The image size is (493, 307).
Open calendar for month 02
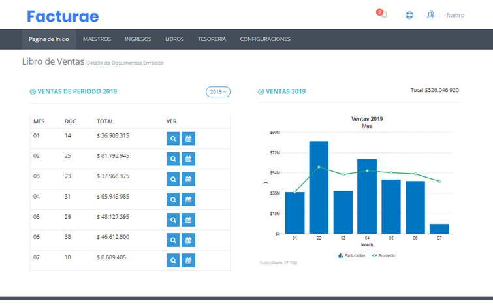(188, 159)
